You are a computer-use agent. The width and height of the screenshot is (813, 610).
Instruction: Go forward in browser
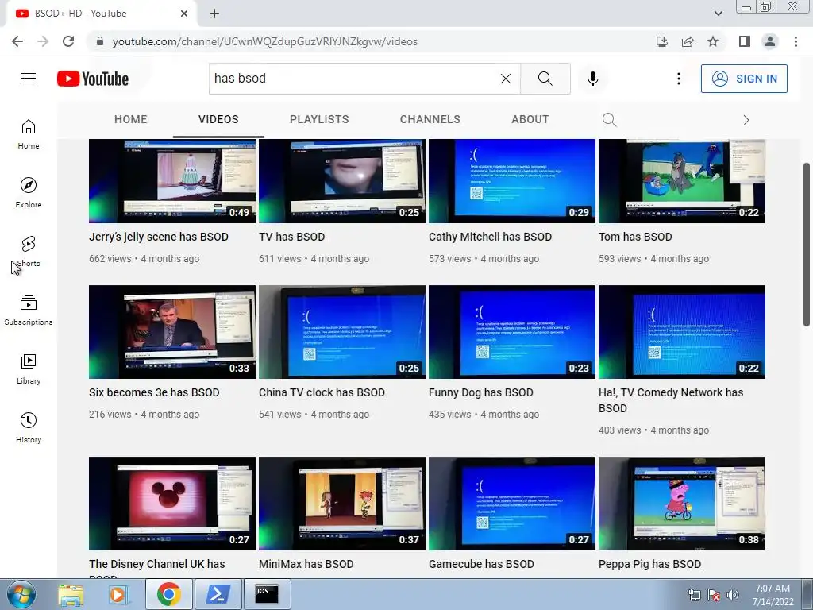tap(43, 41)
